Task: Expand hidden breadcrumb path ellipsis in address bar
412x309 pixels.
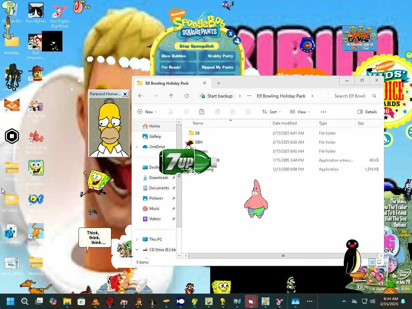Action: tap(249, 96)
